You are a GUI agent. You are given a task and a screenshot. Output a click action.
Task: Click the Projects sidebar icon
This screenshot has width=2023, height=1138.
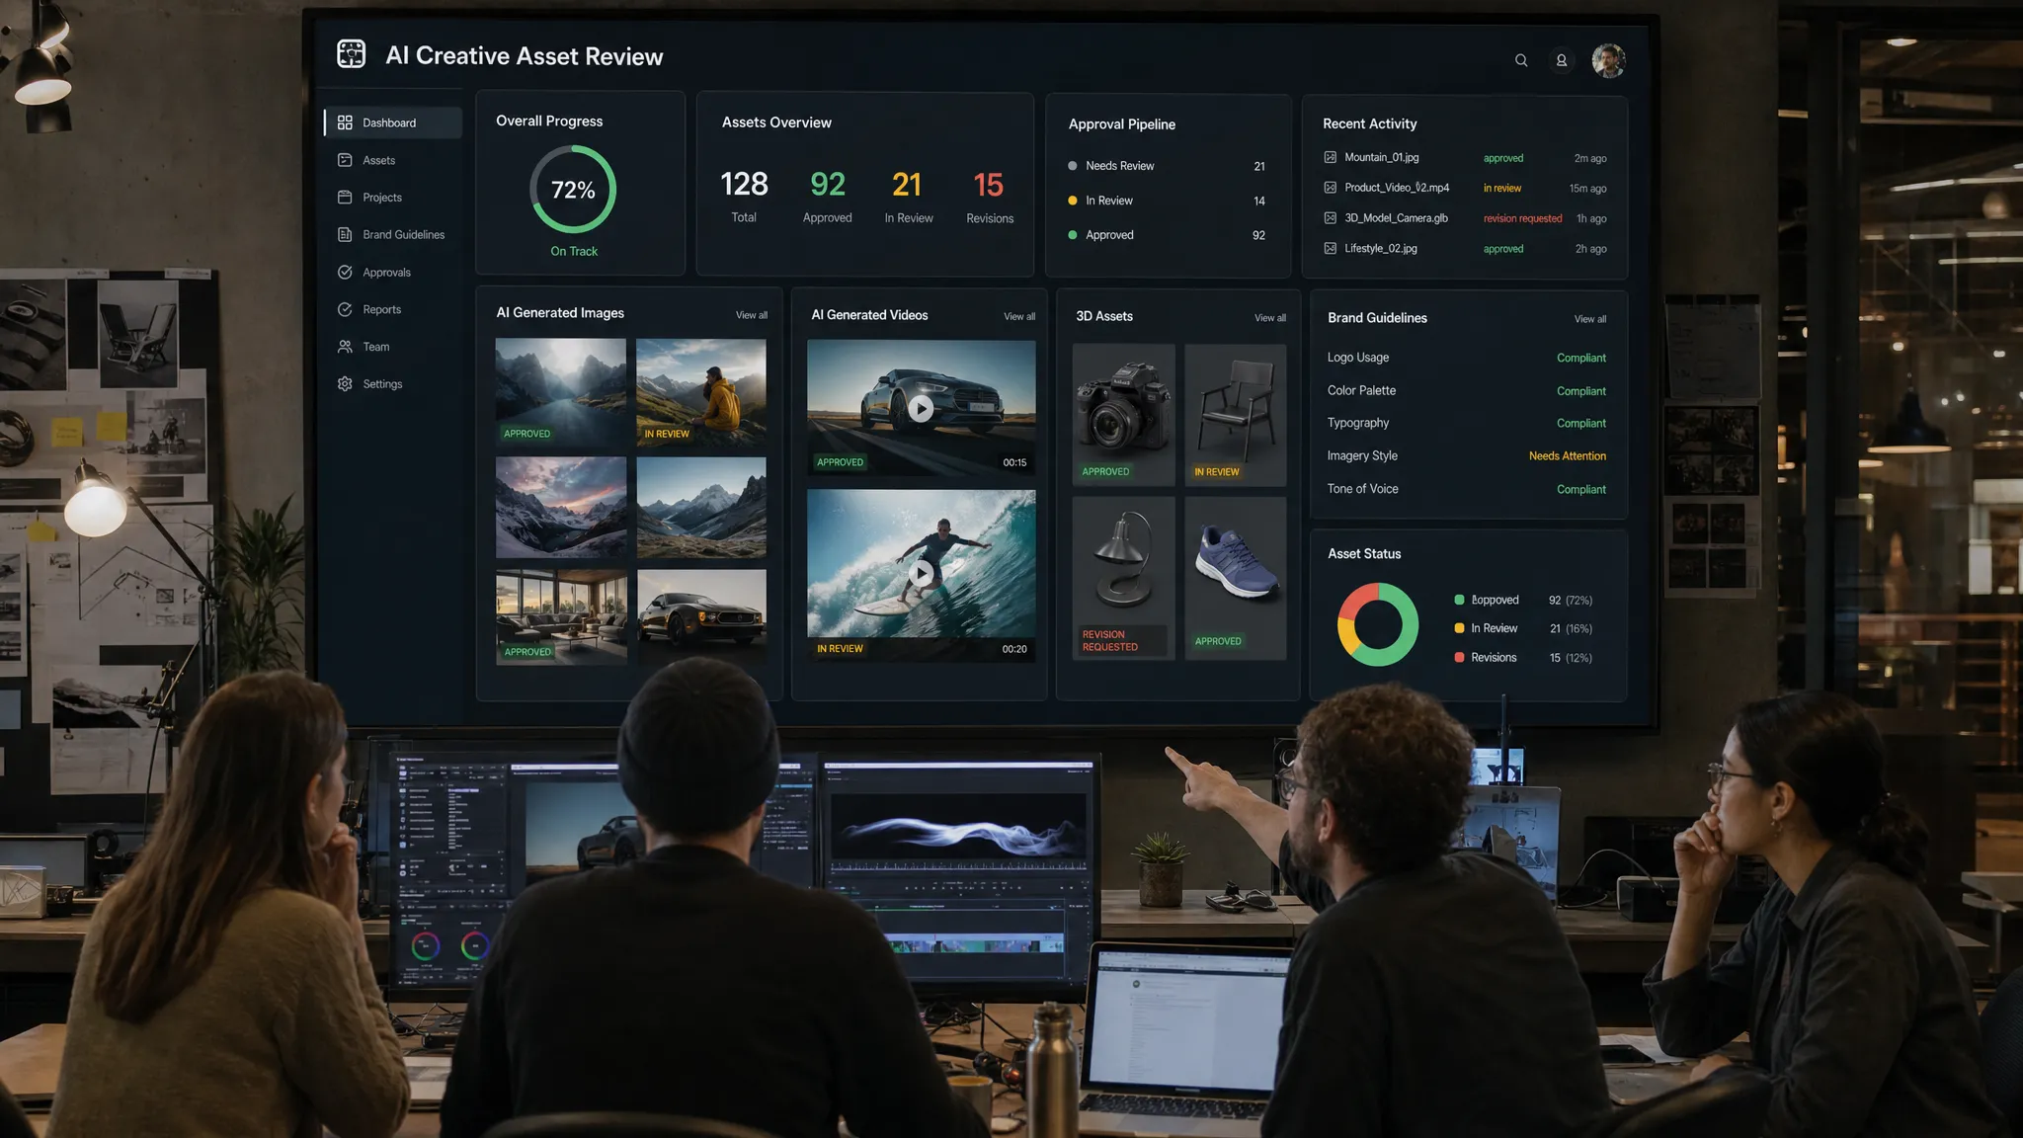click(x=345, y=198)
